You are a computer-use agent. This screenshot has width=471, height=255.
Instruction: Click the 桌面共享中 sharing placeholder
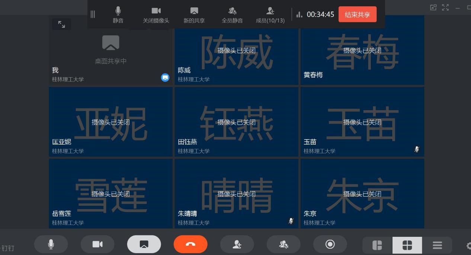pos(110,50)
